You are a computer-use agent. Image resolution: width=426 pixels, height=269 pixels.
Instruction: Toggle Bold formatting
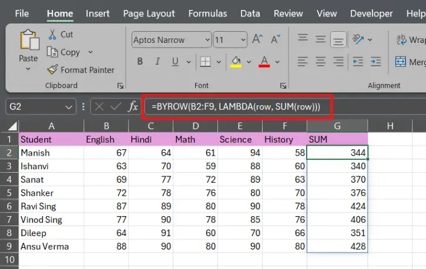[140, 61]
